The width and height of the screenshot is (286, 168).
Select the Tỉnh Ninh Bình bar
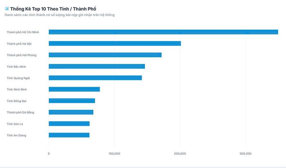tap(74, 89)
